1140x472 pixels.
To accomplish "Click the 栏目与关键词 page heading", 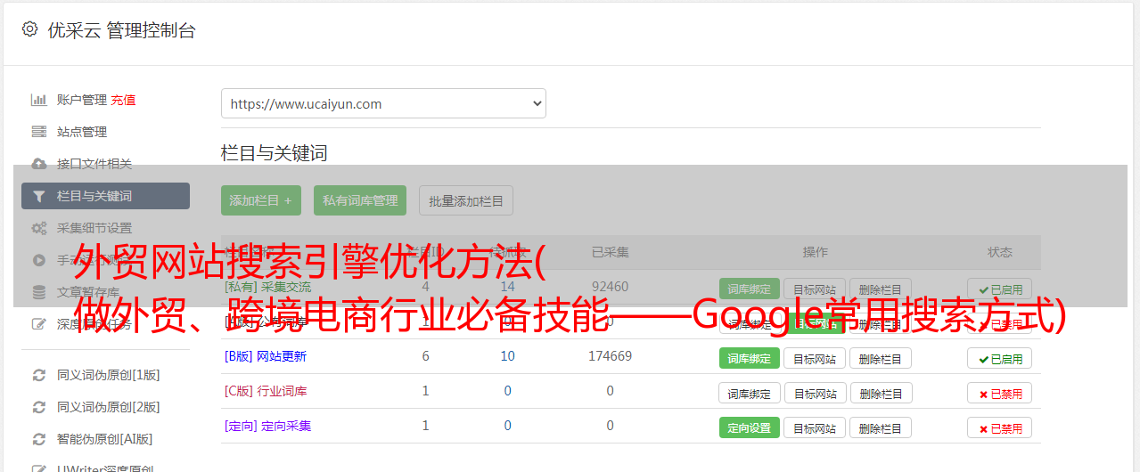I will [275, 153].
